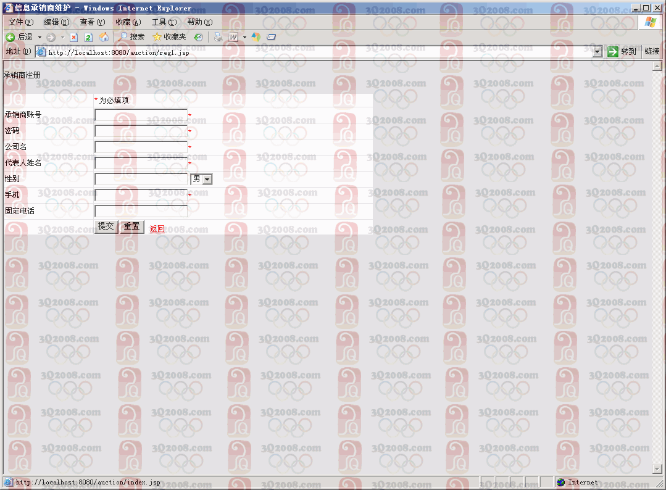Click the History icon next to Favorites
The width and height of the screenshot is (666, 490).
click(198, 38)
